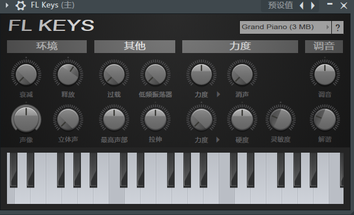The image size is (354, 215).
Task: Click the 灵敏度 sensitivity knob
Action: pos(281,119)
